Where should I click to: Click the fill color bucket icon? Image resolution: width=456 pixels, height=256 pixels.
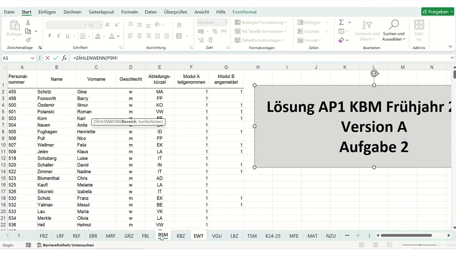[98, 36]
